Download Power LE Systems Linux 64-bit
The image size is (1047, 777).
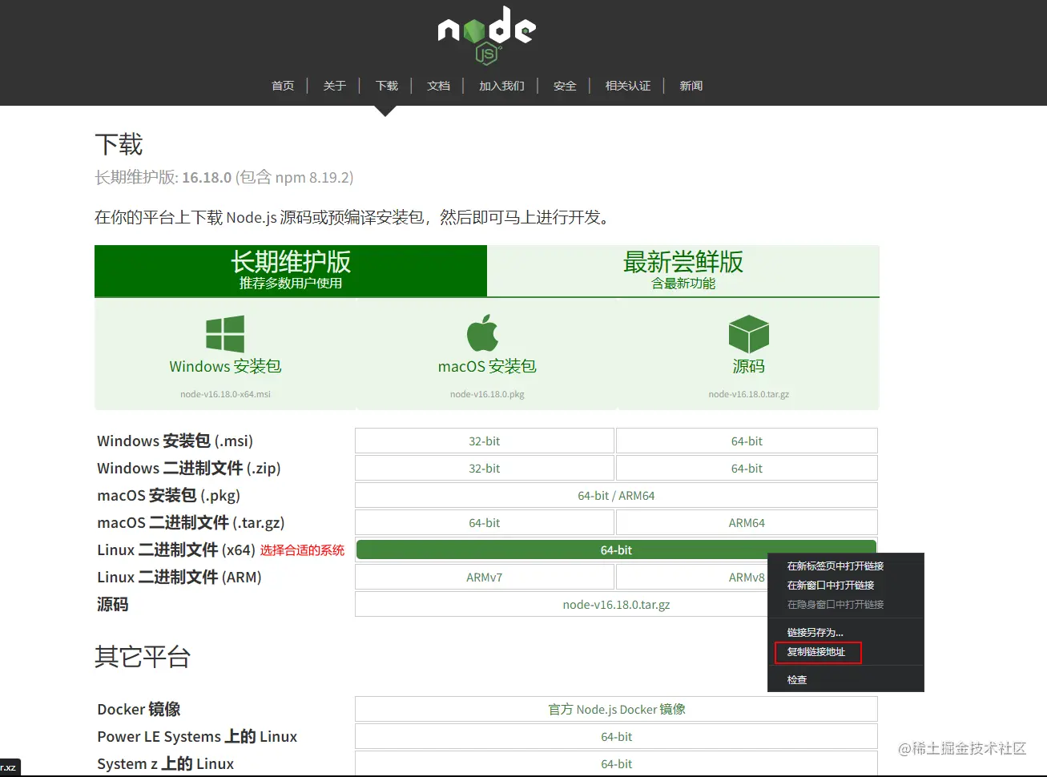pyautogui.click(x=616, y=737)
